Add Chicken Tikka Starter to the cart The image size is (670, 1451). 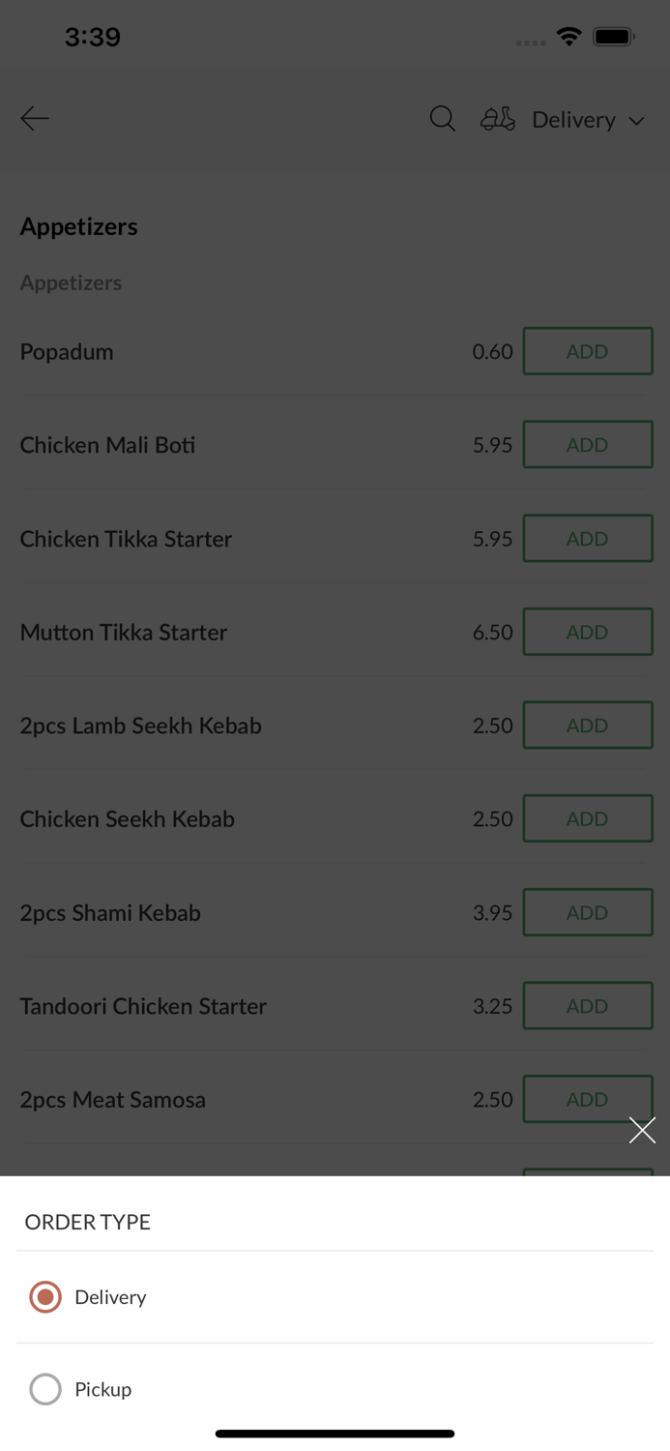click(588, 538)
